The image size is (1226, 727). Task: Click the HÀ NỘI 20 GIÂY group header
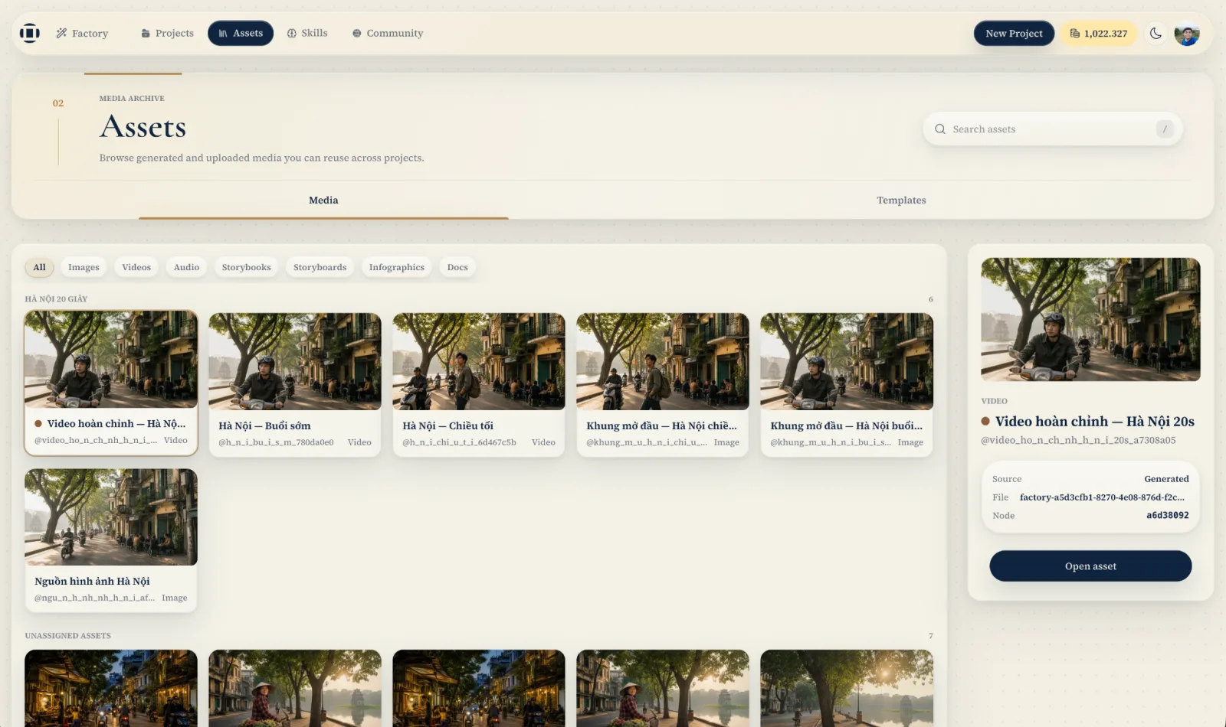tap(56, 299)
